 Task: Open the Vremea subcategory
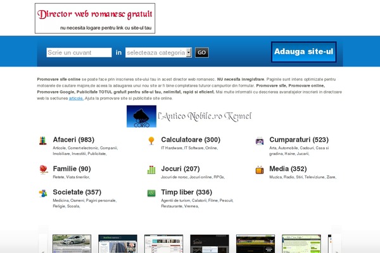pyautogui.click(x=191, y=206)
